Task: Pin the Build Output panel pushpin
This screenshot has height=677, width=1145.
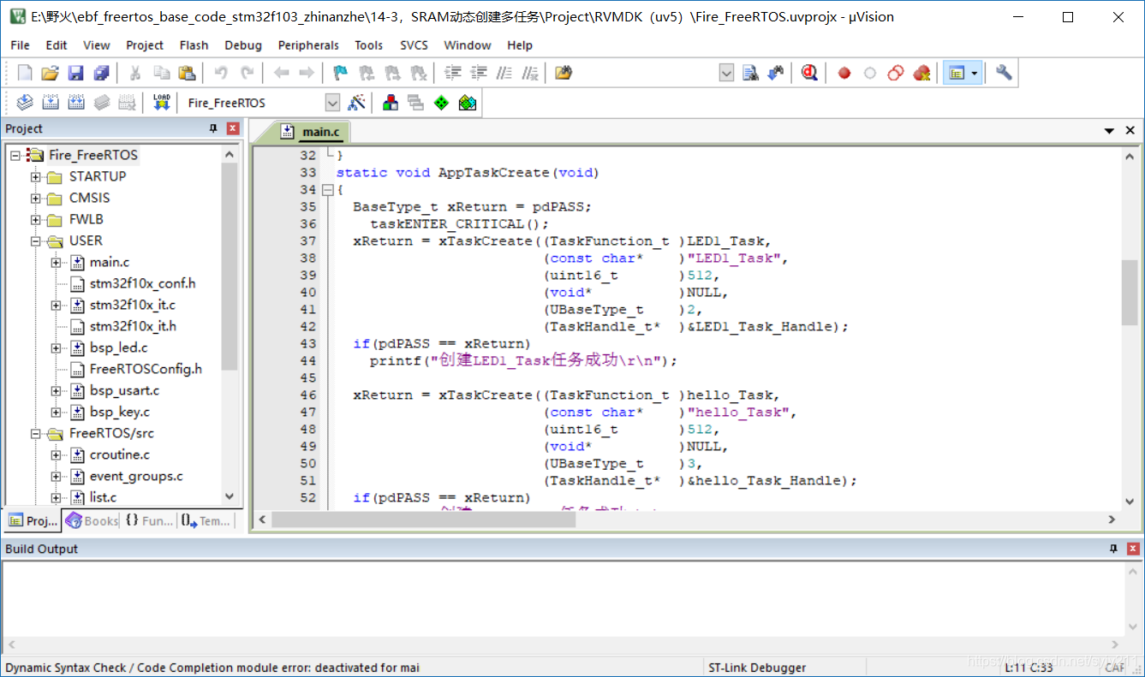Action: click(x=1113, y=549)
